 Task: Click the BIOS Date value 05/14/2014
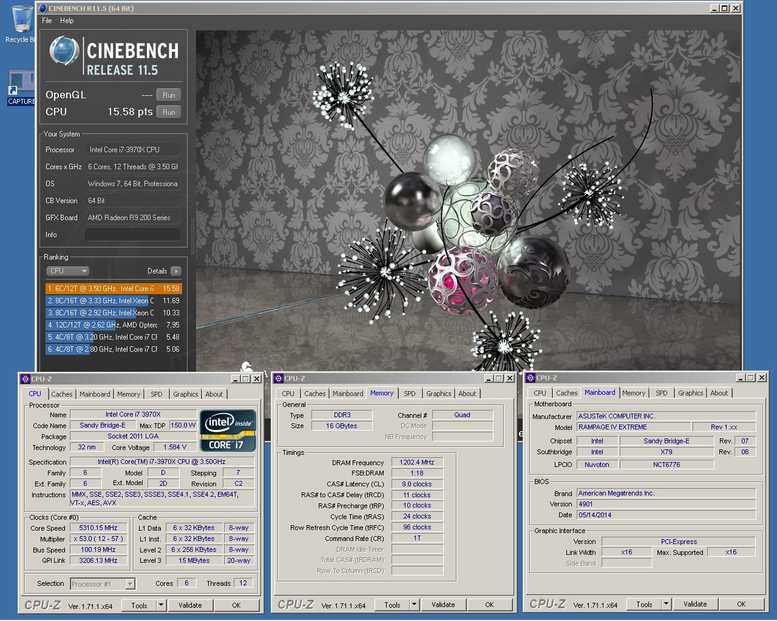(x=666, y=515)
